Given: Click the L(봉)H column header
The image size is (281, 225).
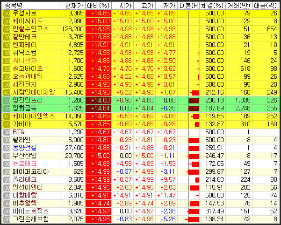Looking at the screenshot, I should tap(188, 6).
